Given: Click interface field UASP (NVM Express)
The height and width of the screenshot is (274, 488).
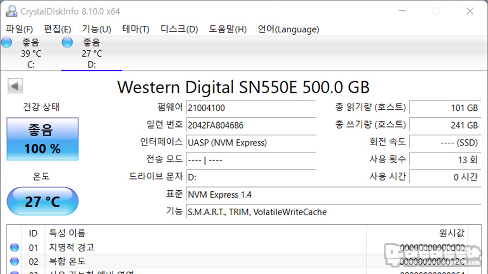Looking at the screenshot, I should [251, 143].
